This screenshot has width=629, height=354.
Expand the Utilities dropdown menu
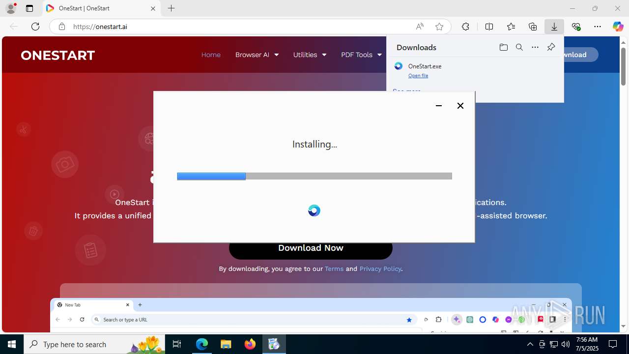(x=310, y=55)
